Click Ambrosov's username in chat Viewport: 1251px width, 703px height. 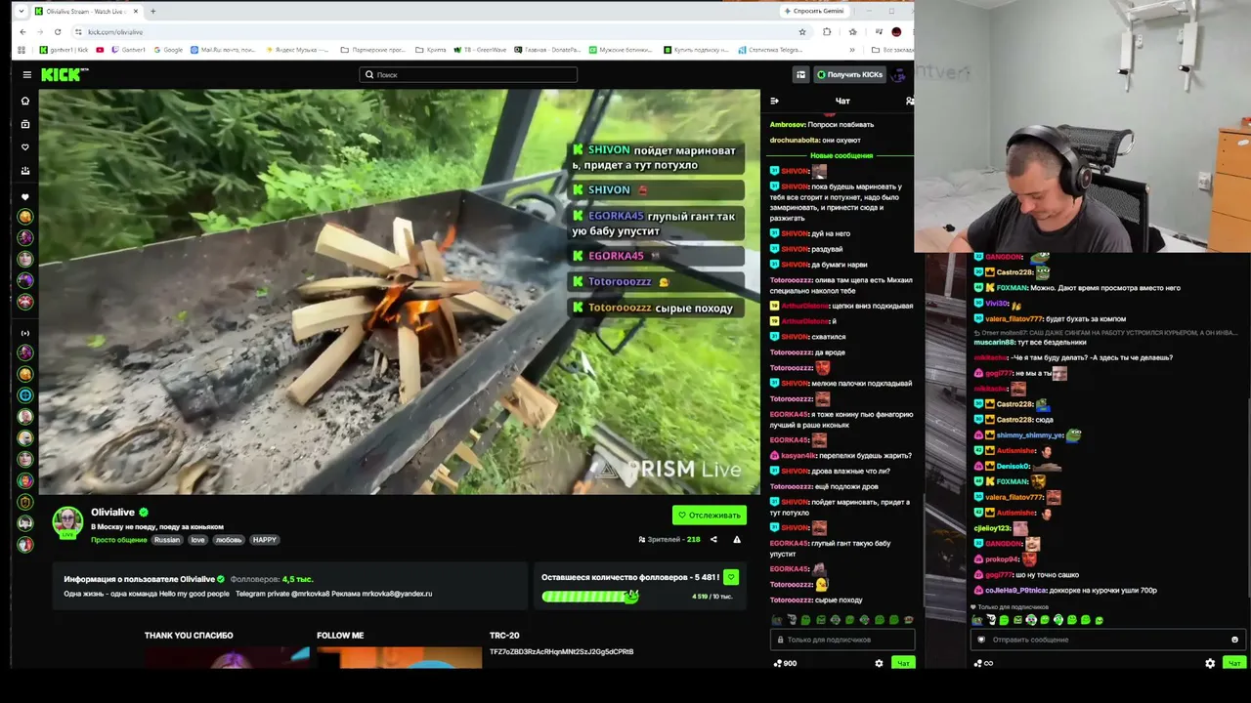pyautogui.click(x=787, y=125)
